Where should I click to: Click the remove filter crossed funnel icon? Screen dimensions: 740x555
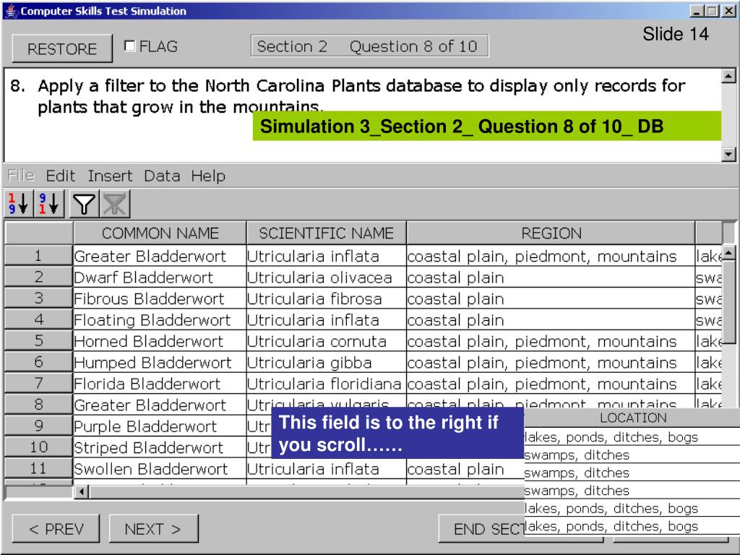pos(115,204)
